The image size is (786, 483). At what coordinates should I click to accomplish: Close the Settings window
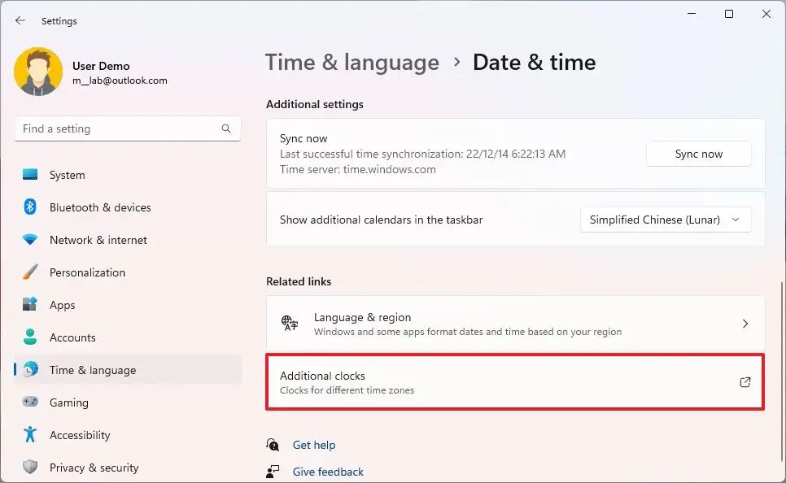pyautogui.click(x=766, y=14)
